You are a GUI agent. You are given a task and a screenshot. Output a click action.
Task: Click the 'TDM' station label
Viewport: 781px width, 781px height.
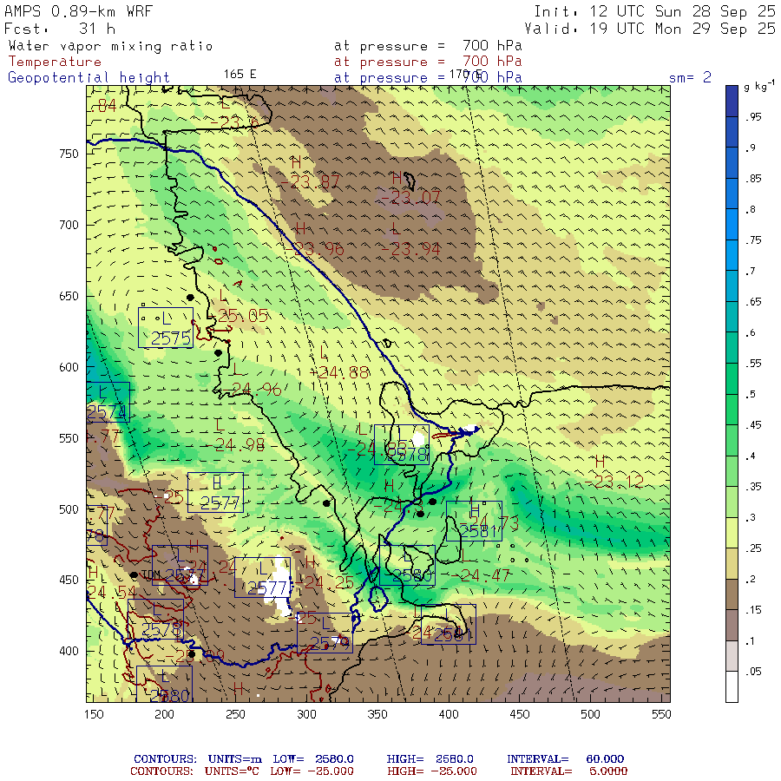[x=151, y=574]
